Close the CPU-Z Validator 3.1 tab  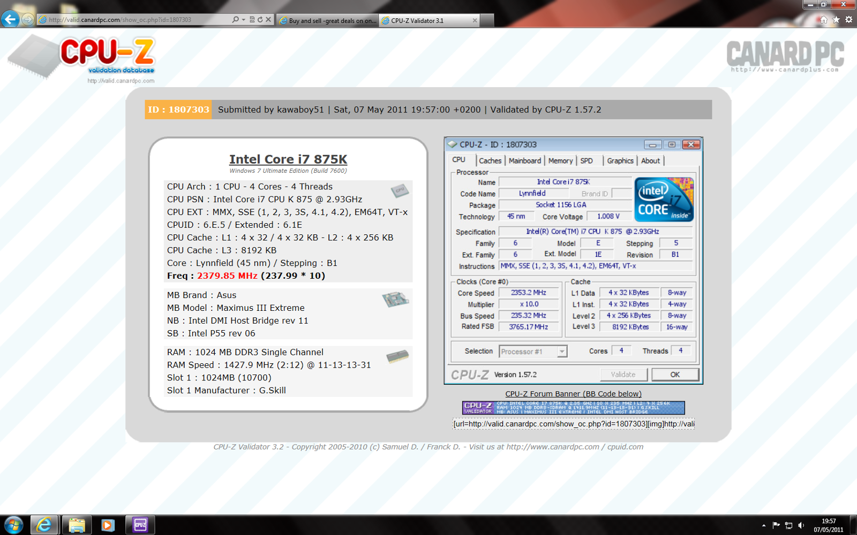[x=475, y=20]
